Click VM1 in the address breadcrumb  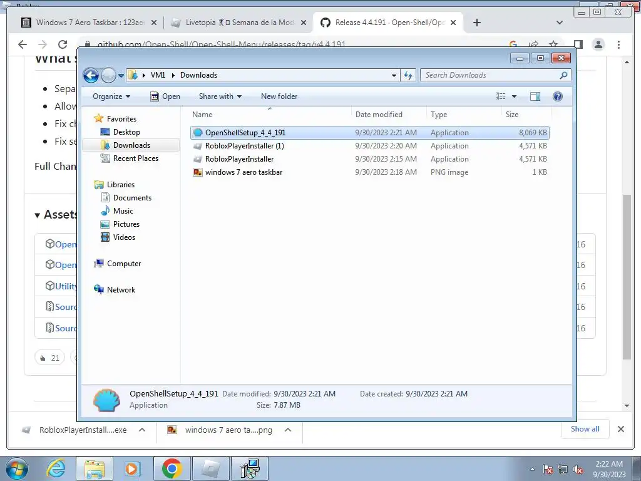(158, 75)
